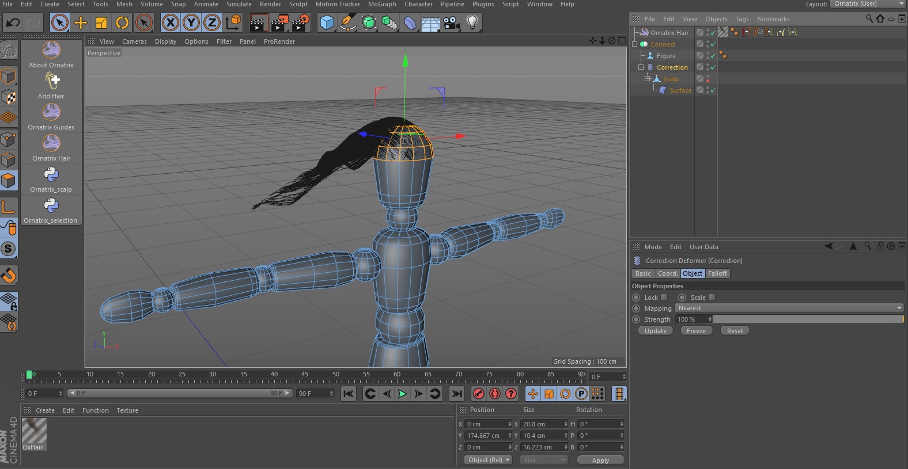This screenshot has width=908, height=469.
Task: Adjust the Strength slider bar
Action: 808,319
